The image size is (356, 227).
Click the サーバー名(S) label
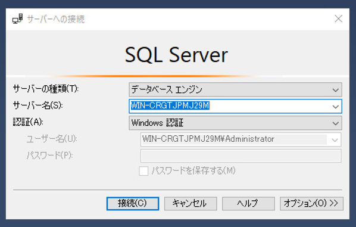point(38,105)
